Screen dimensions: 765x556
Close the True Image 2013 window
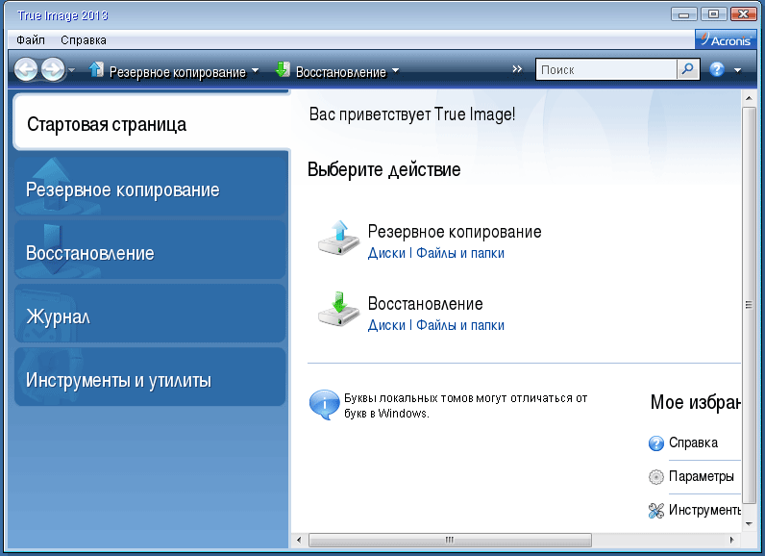(x=743, y=14)
